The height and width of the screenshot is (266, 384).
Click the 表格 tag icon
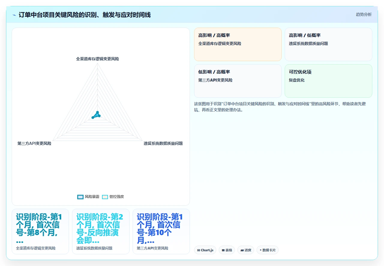tap(223, 250)
